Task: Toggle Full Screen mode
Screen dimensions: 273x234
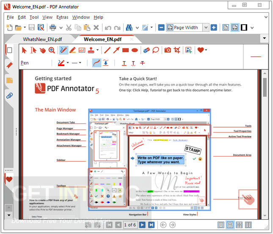Action: pyautogui.click(x=244, y=28)
